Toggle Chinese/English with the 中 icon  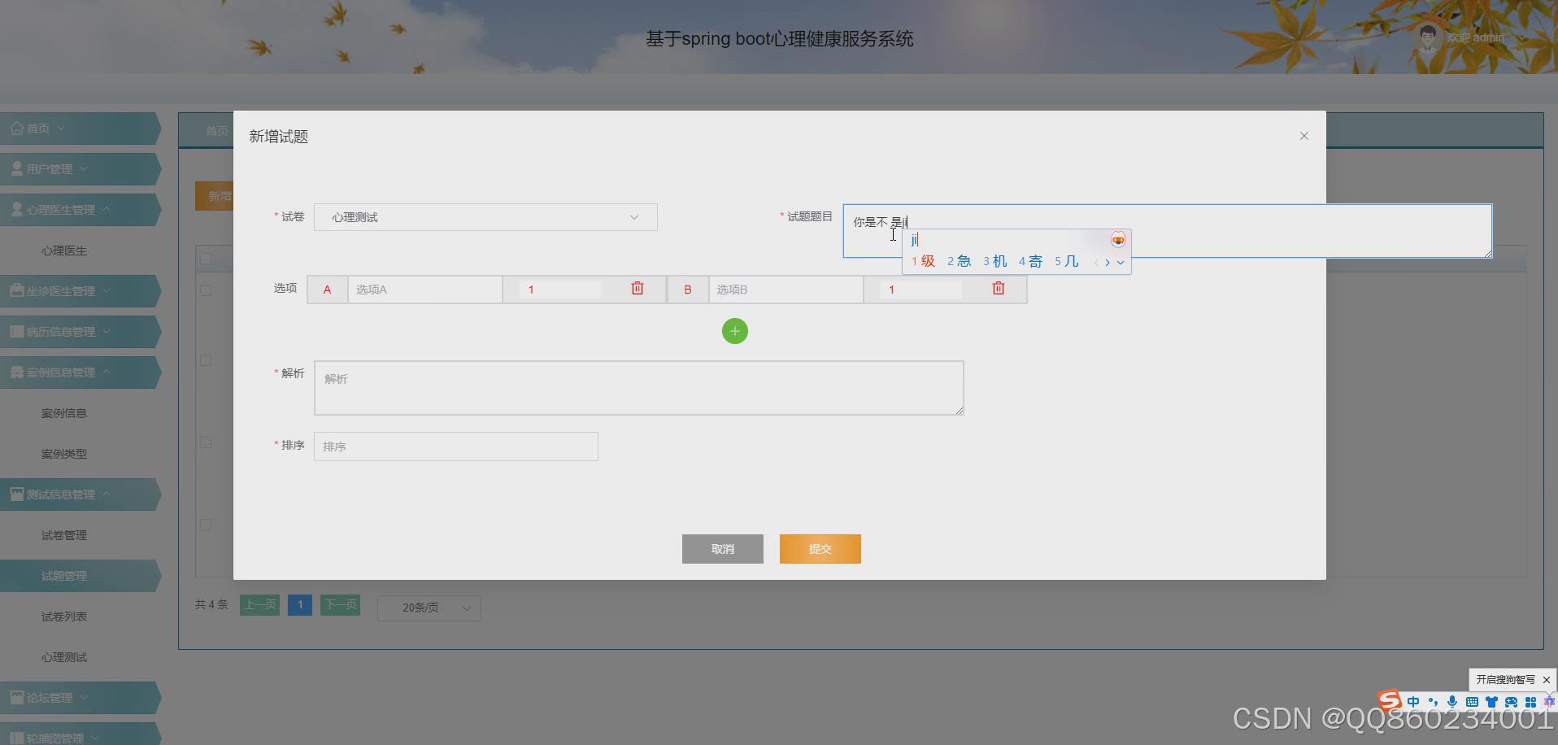[x=1413, y=701]
